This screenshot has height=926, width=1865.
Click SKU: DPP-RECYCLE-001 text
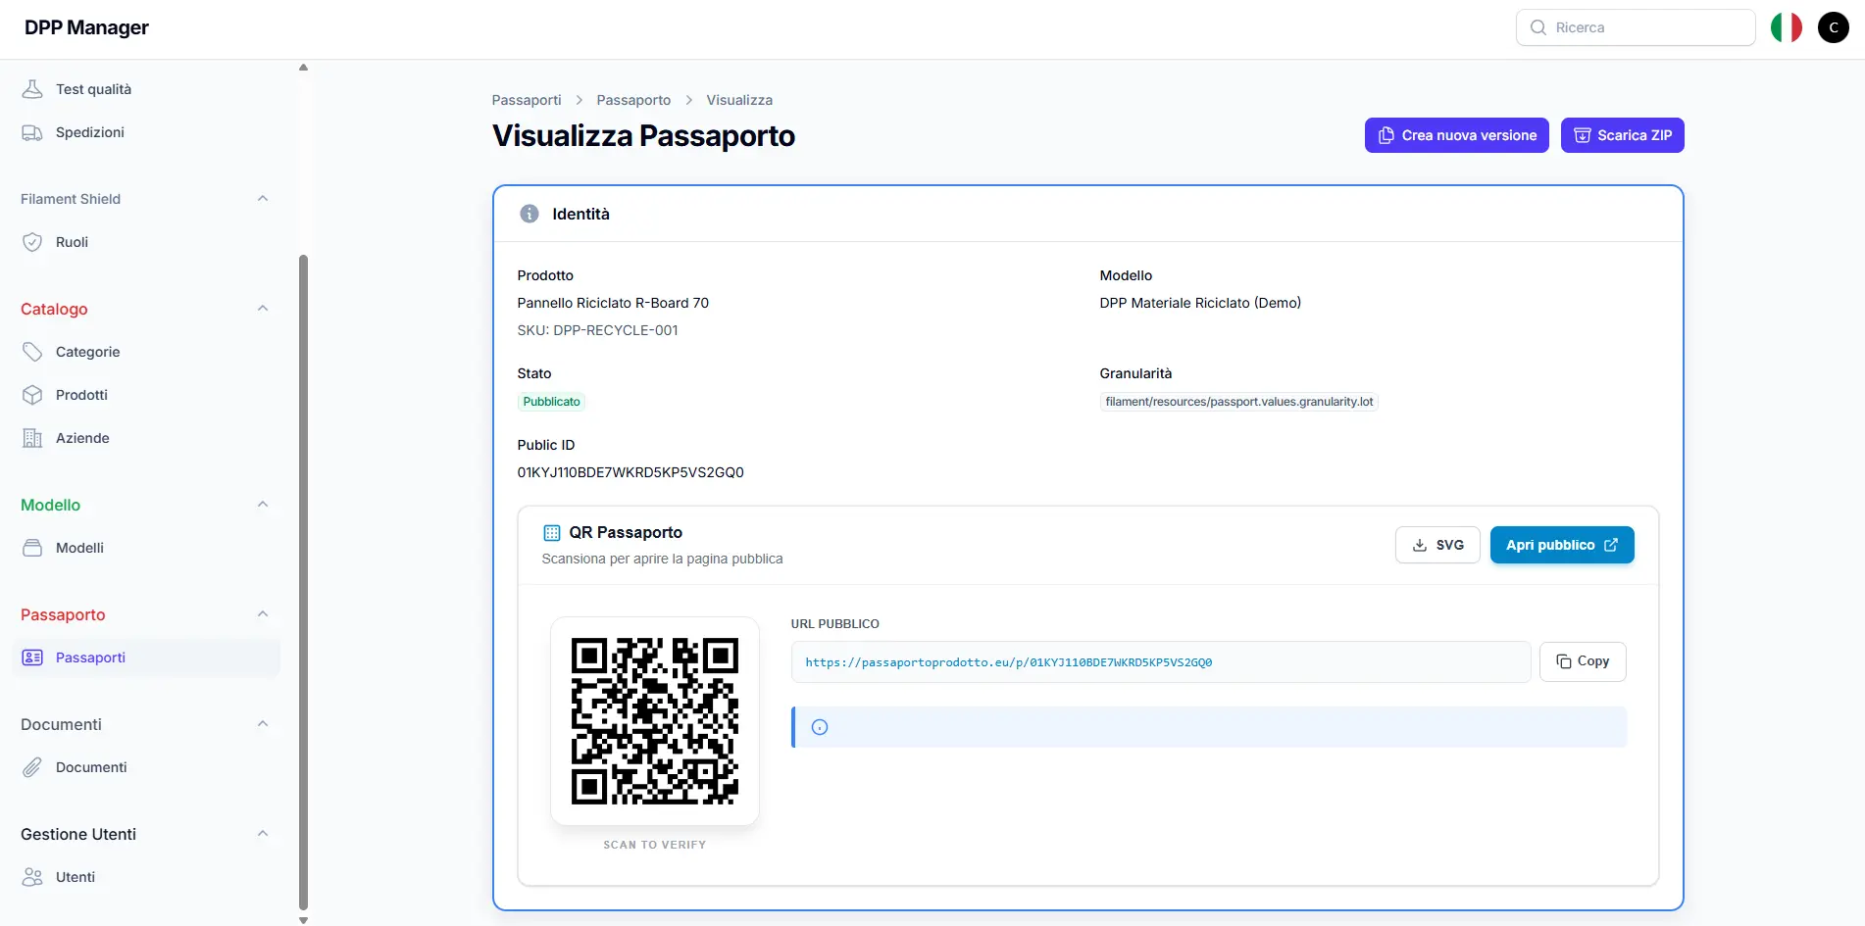tap(598, 330)
